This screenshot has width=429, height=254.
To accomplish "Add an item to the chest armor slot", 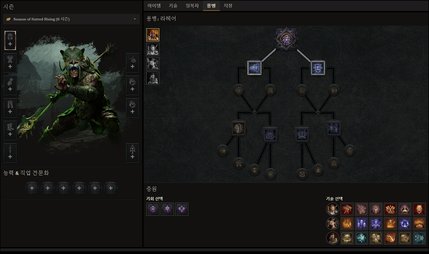I will pos(10,63).
